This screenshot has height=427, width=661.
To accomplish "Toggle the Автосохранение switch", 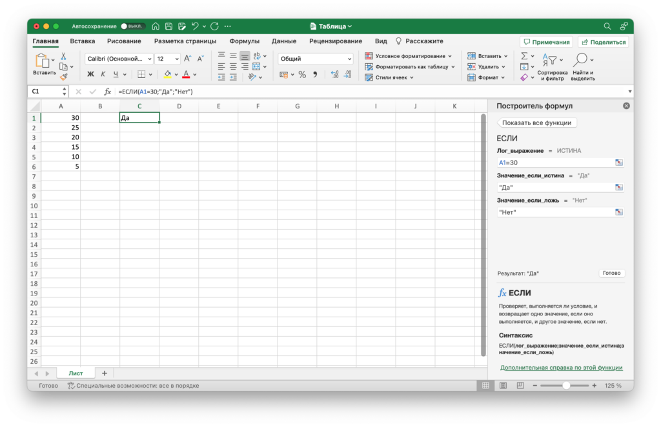I will click(x=132, y=26).
